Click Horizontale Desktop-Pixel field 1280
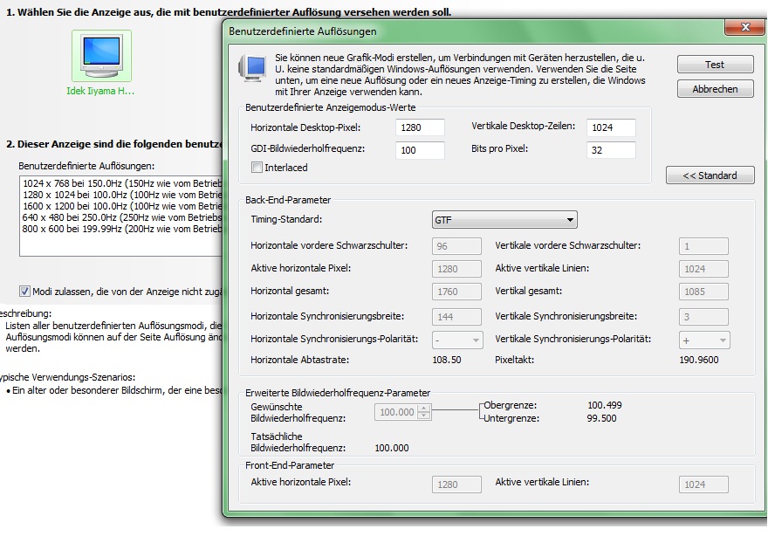768x536 pixels. [420, 127]
